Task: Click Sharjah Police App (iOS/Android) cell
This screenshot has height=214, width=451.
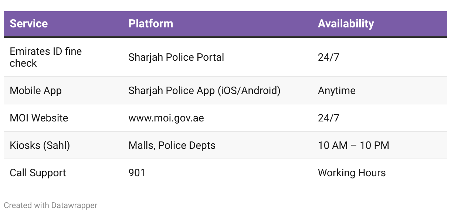Action: click(x=204, y=91)
